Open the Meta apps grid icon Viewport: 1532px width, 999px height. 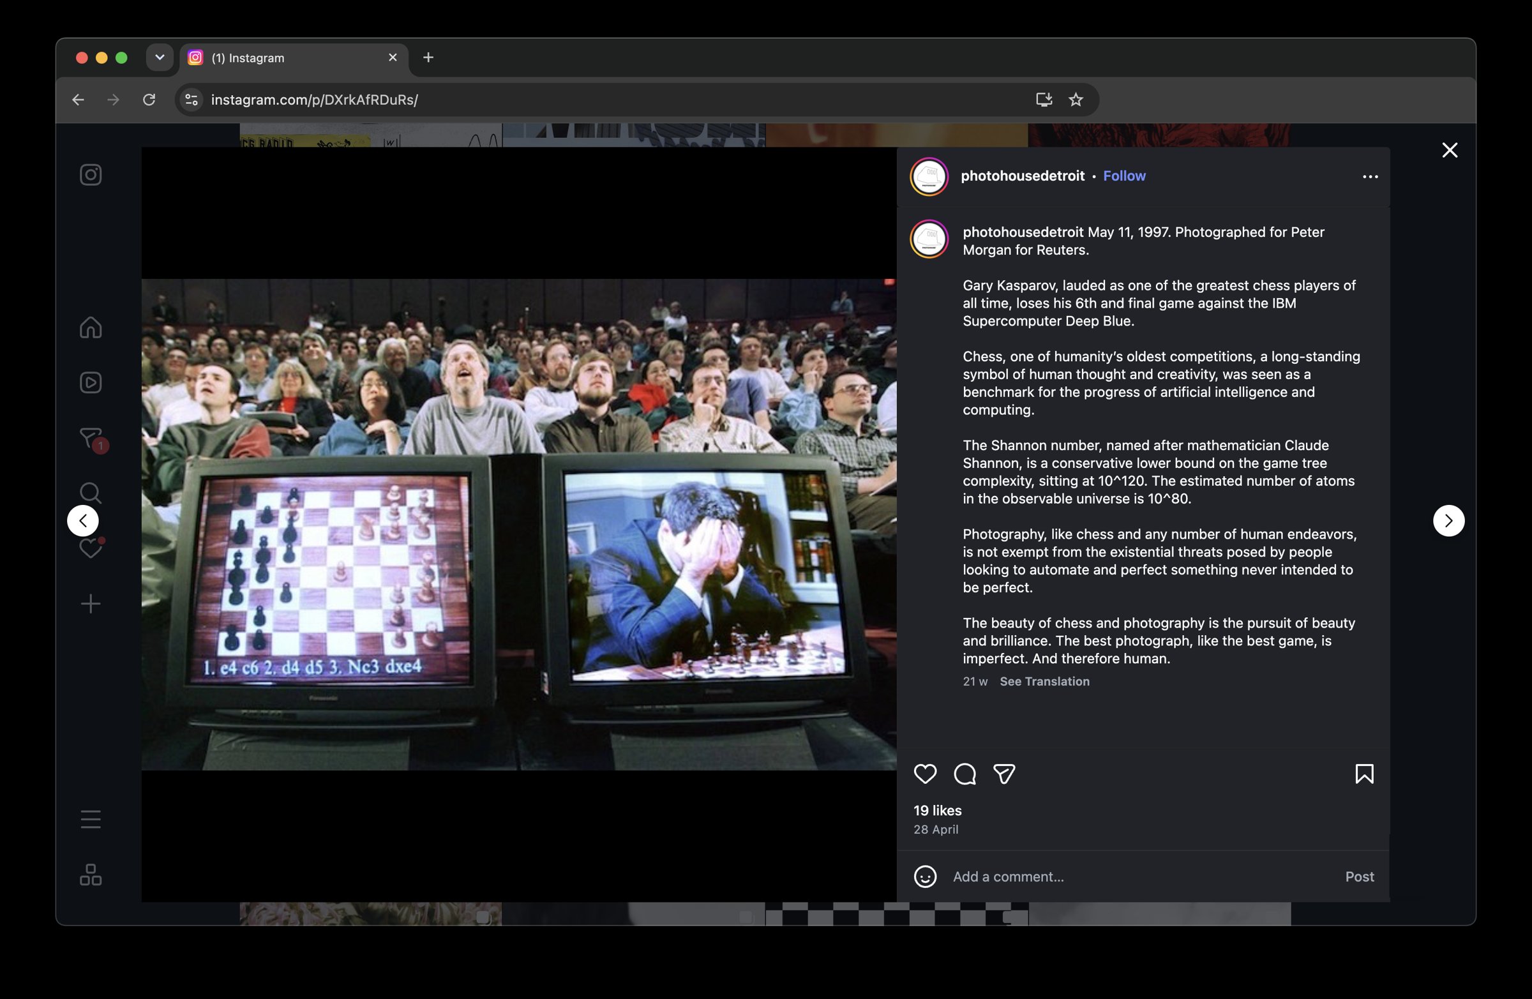click(x=91, y=875)
